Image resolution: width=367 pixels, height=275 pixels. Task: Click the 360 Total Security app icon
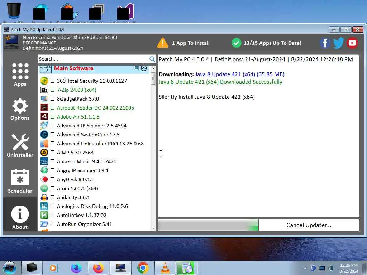(x=44, y=81)
